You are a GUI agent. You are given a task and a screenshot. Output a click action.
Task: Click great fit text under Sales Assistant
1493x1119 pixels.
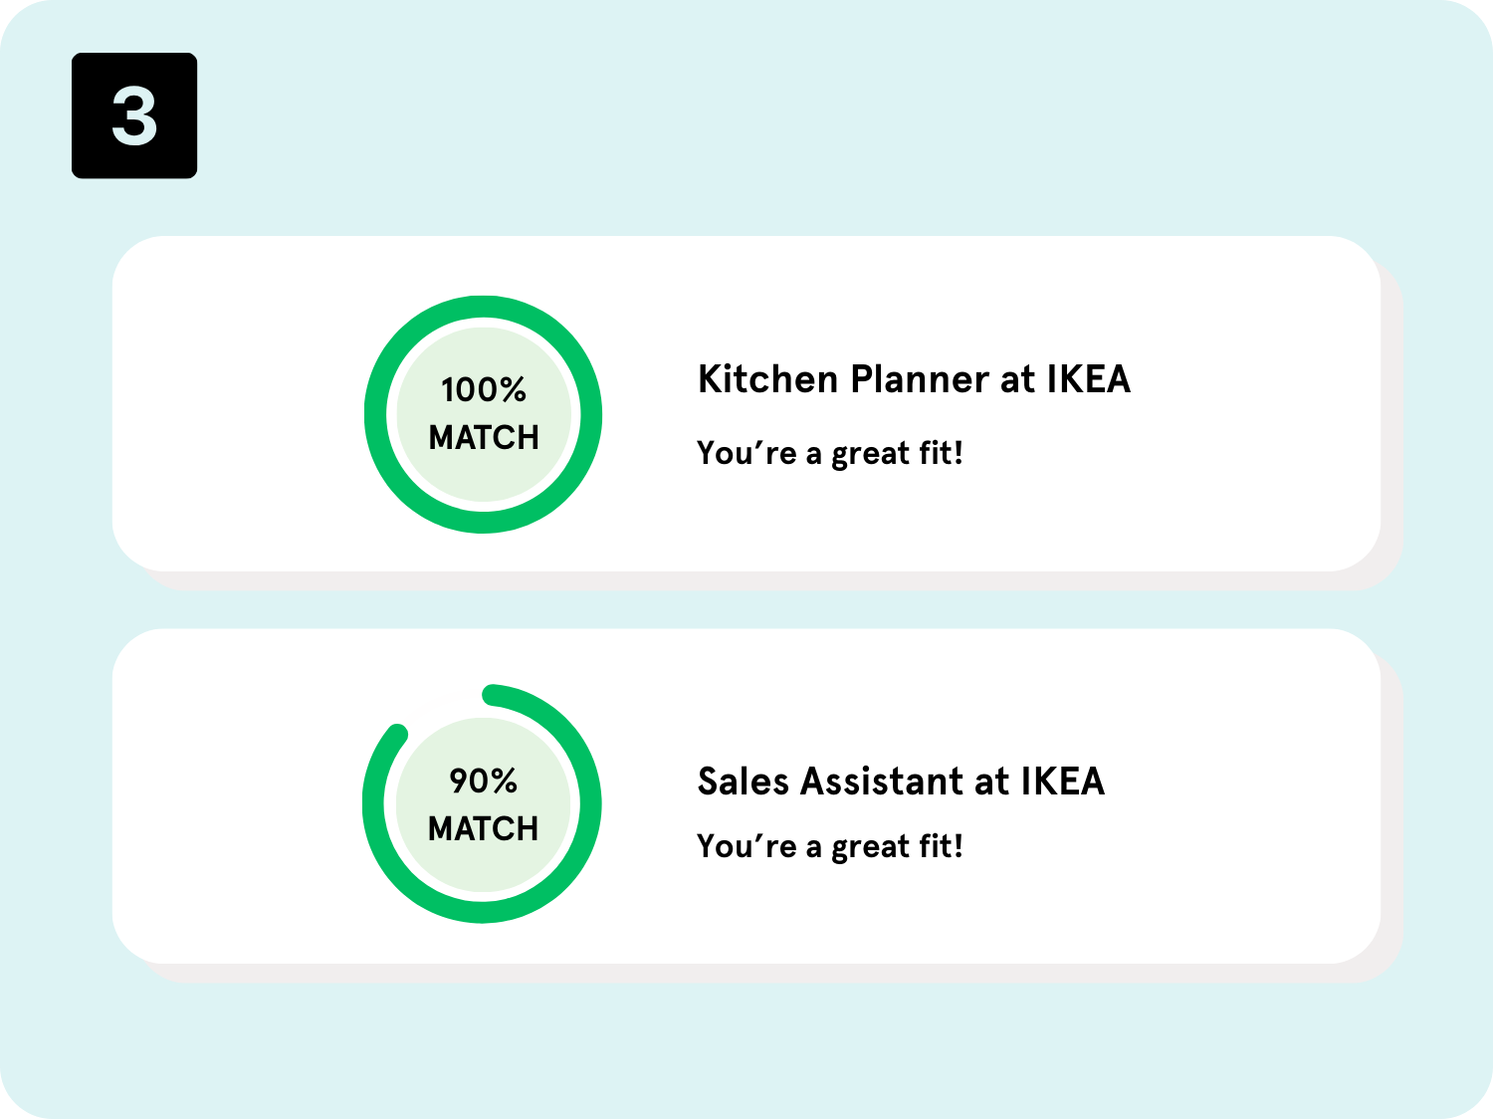[830, 846]
